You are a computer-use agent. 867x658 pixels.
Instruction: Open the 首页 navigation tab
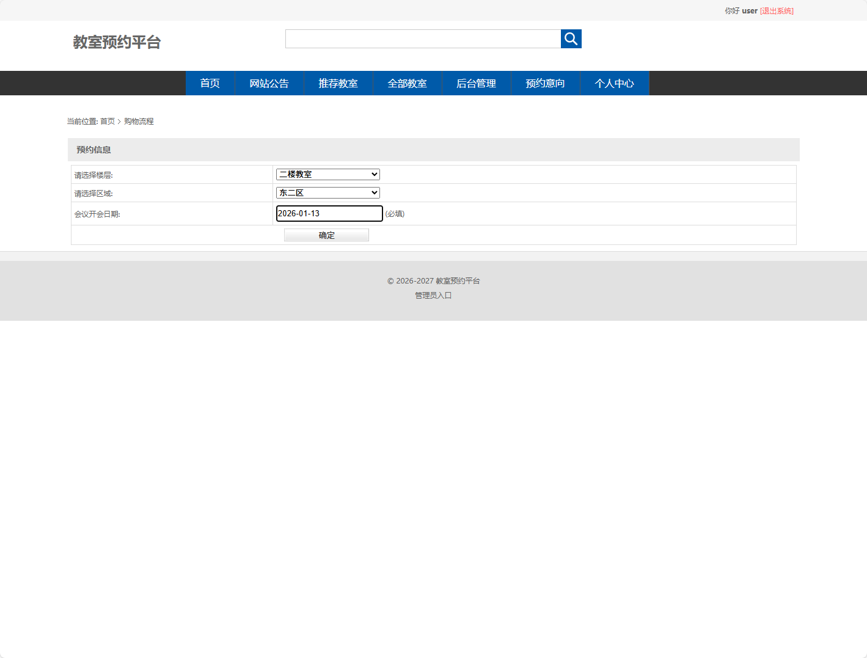210,83
